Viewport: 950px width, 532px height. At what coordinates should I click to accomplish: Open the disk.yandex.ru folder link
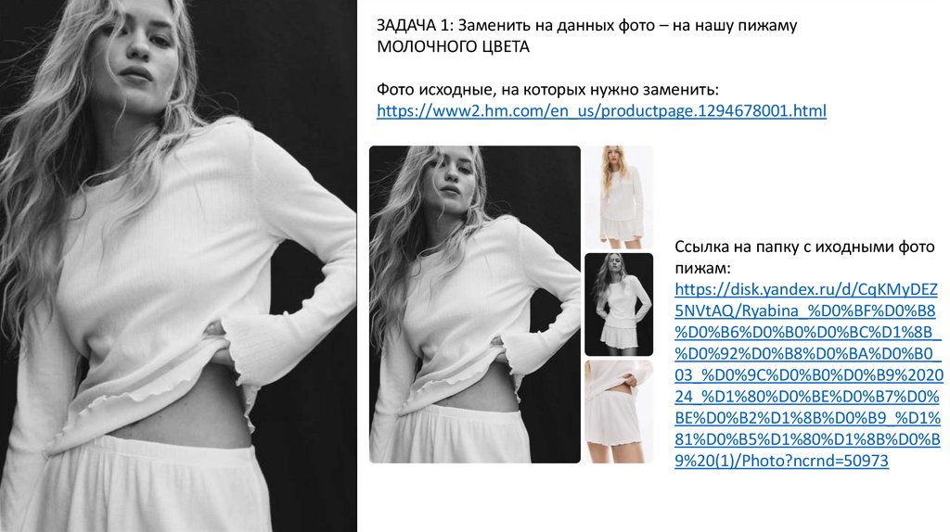809,374
